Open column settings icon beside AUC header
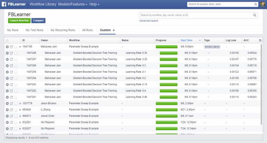 click(260, 40)
